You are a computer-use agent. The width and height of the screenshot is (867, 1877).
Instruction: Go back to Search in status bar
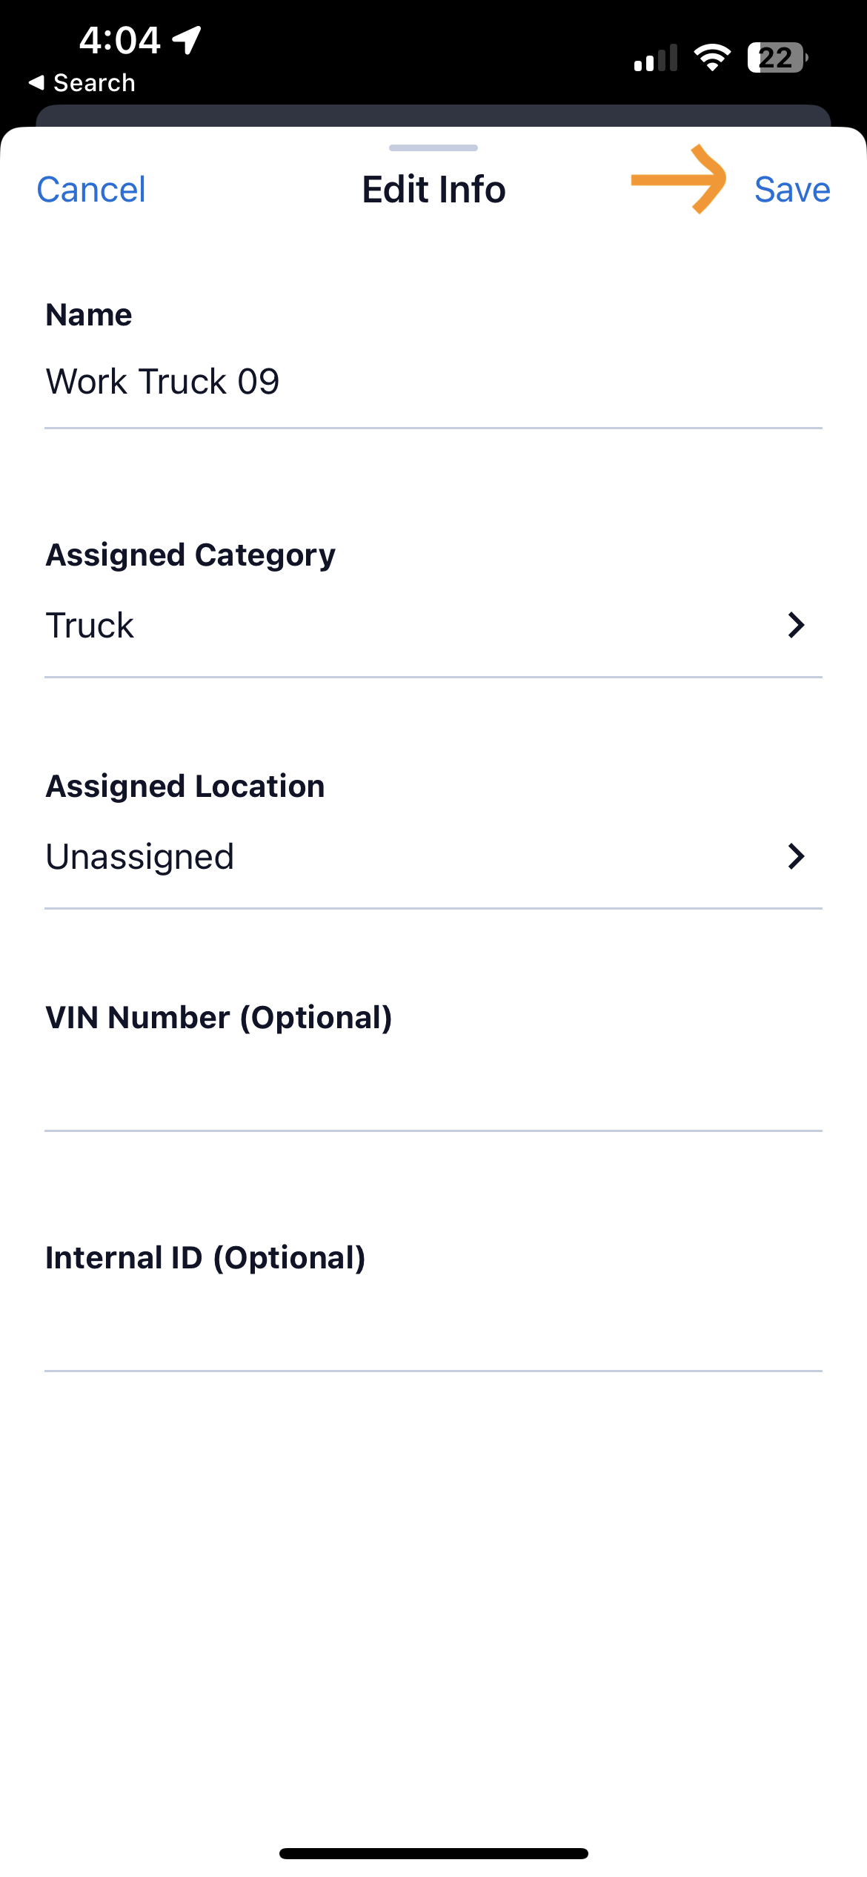pyautogui.click(x=94, y=83)
